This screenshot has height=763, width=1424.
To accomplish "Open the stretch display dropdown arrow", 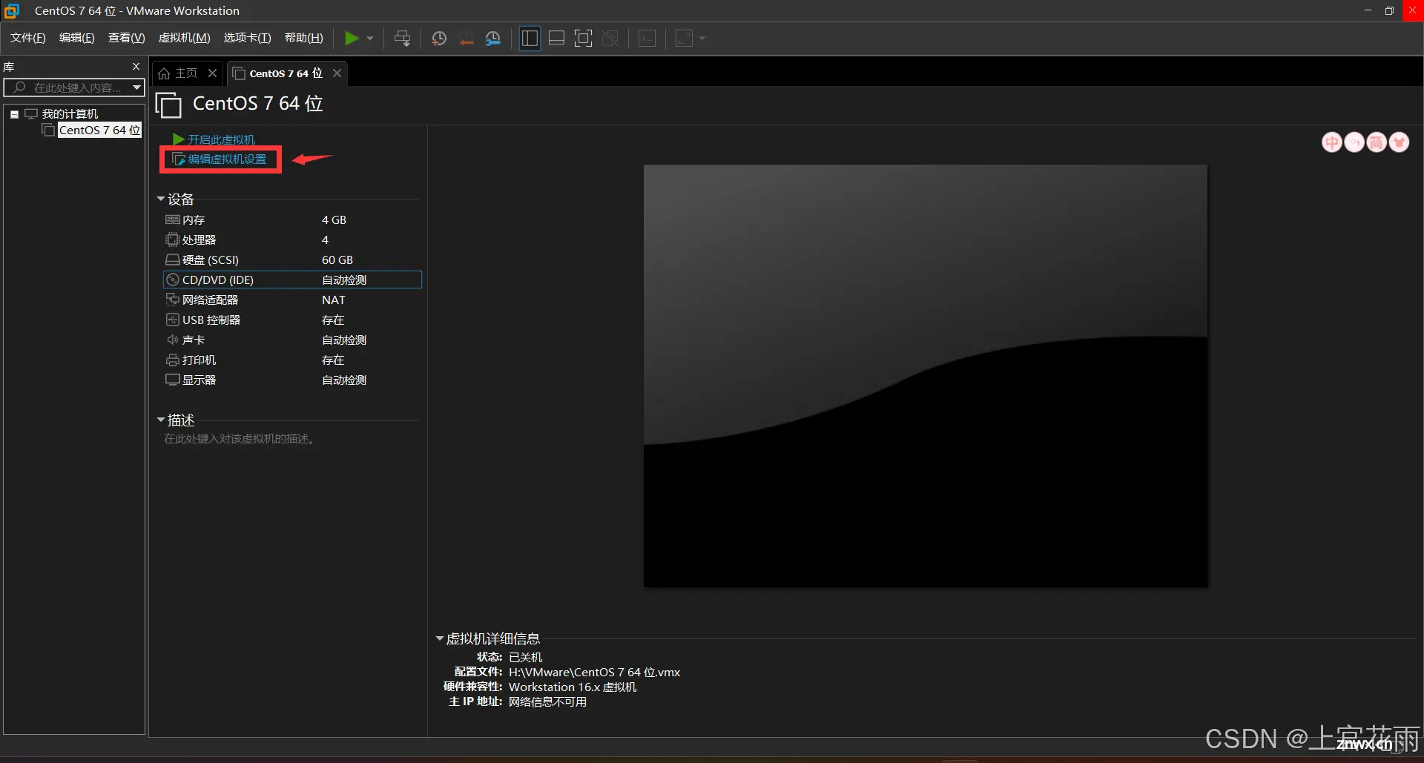I will click(702, 39).
